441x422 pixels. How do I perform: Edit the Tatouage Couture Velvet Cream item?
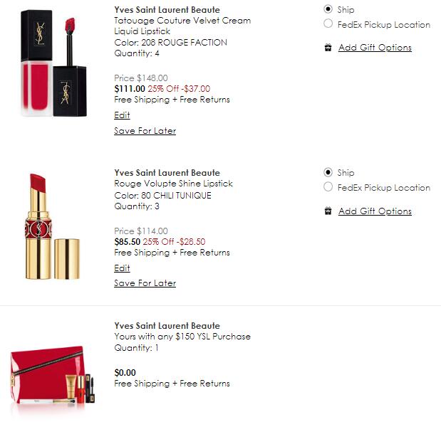click(122, 115)
